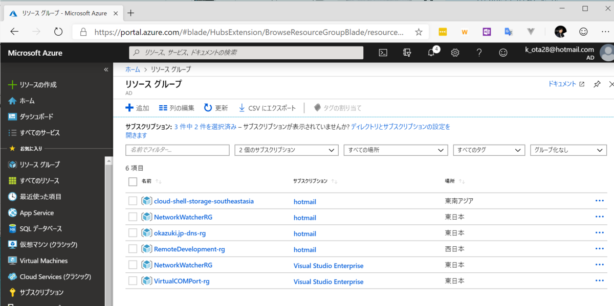614x306 pixels.
Task: Click the 更新 refresh button
Action: pos(216,108)
